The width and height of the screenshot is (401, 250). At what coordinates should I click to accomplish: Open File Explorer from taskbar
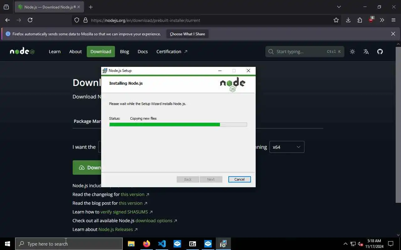tap(131, 244)
